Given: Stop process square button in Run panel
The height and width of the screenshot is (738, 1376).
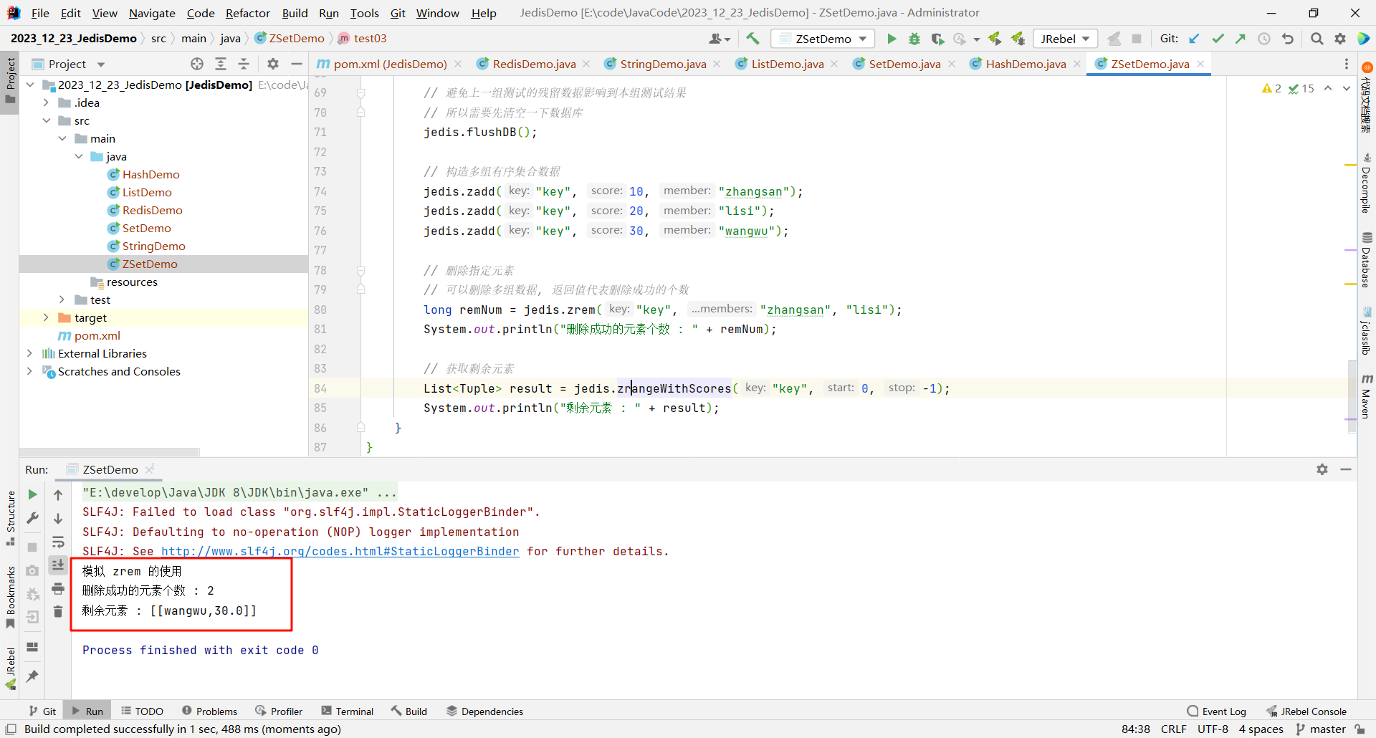Looking at the screenshot, I should (x=32, y=547).
